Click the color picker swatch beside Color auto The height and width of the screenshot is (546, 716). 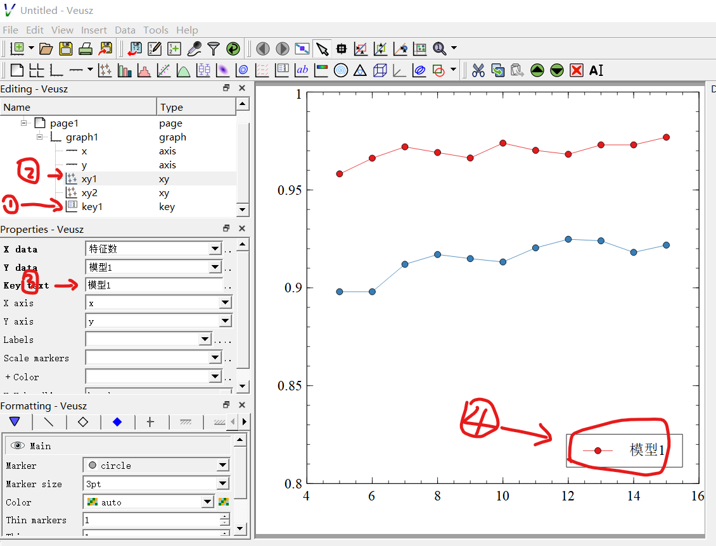point(223,502)
